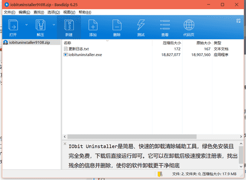Click the Bandizip icon in the title bar
This screenshot has height=180, width=246.
[x=7, y=5]
